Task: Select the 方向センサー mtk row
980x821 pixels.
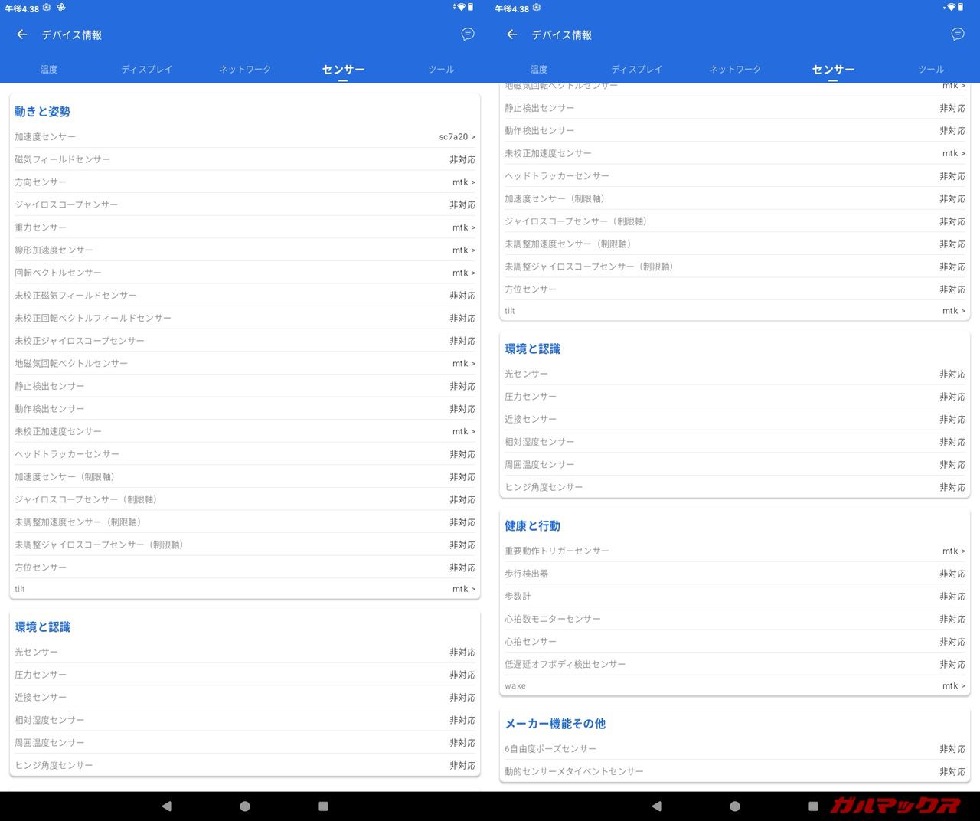Action: click(x=245, y=182)
